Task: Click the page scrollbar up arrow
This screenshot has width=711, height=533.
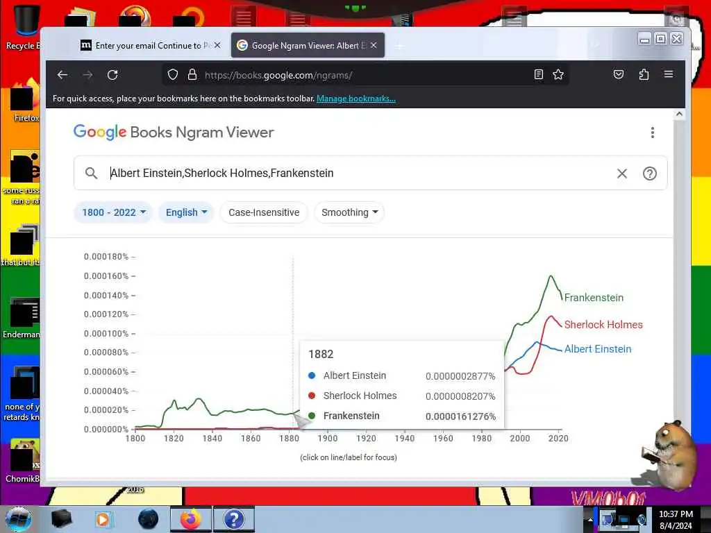Action: tap(679, 115)
